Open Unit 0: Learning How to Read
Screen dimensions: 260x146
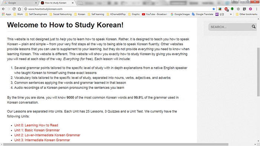36,125
